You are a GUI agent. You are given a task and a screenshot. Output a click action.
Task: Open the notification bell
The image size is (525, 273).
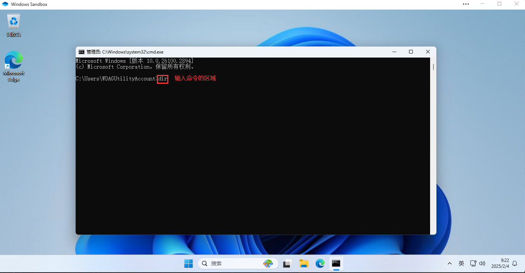[x=515, y=263]
